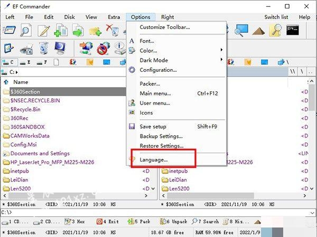Viewport: 317px width, 237px height.
Task: Open the View menu
Action: (91, 17)
